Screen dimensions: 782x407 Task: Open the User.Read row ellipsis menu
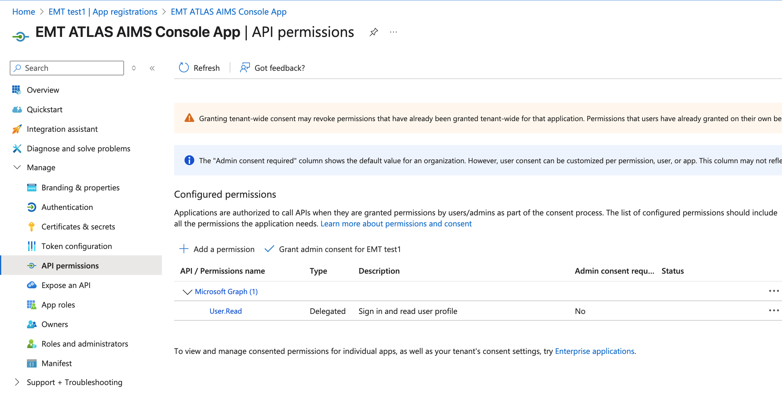click(774, 310)
